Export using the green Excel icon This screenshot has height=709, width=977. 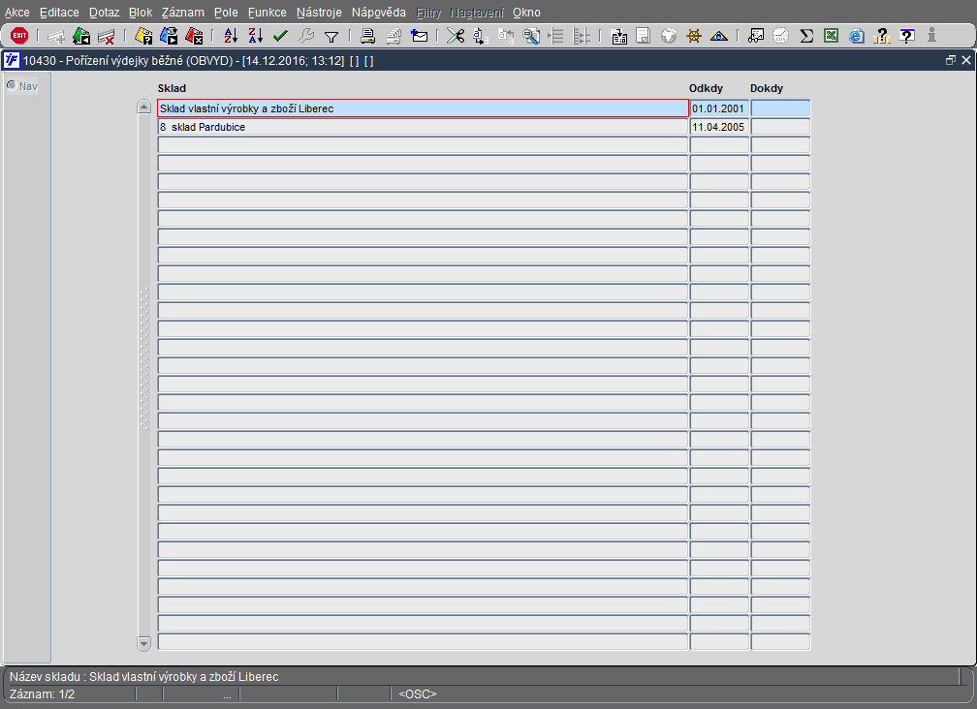832,36
